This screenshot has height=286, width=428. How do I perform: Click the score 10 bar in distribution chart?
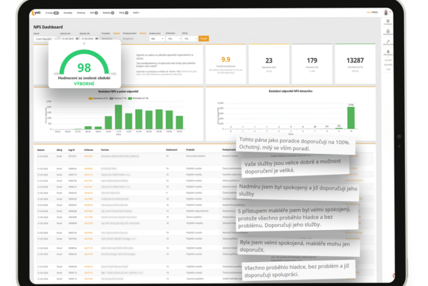coord(351,118)
